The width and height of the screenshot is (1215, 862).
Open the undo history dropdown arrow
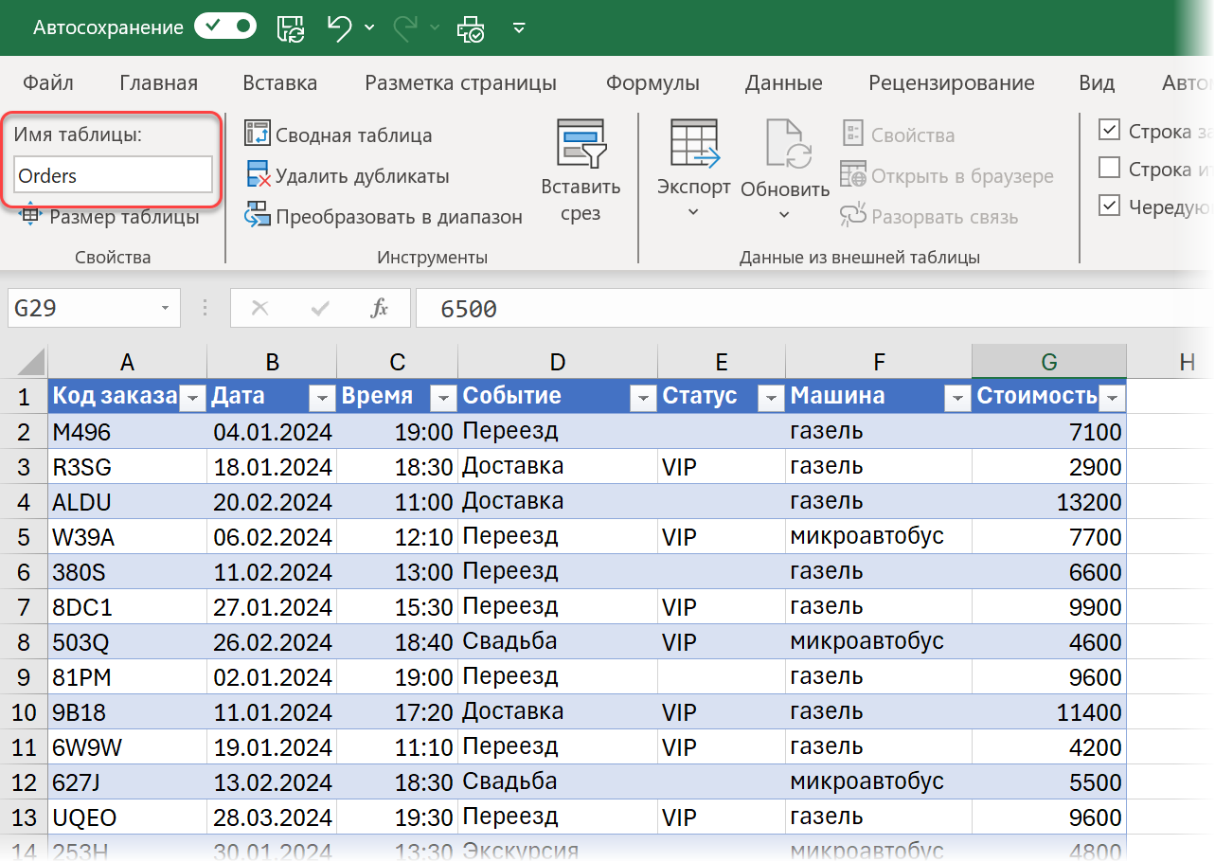point(369,28)
